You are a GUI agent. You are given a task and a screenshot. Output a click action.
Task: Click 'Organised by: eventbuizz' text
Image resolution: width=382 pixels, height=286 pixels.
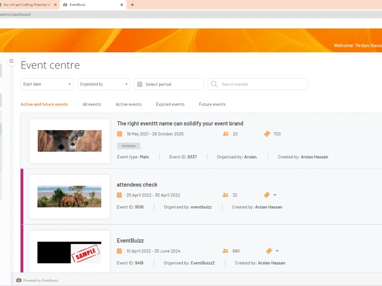188,207
